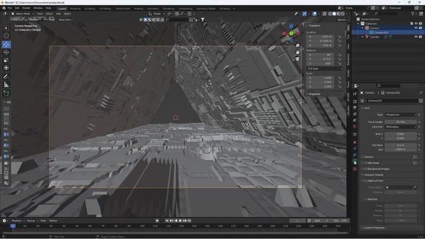
Task: Toggle camera view icon in viewport
Action: [297, 59]
